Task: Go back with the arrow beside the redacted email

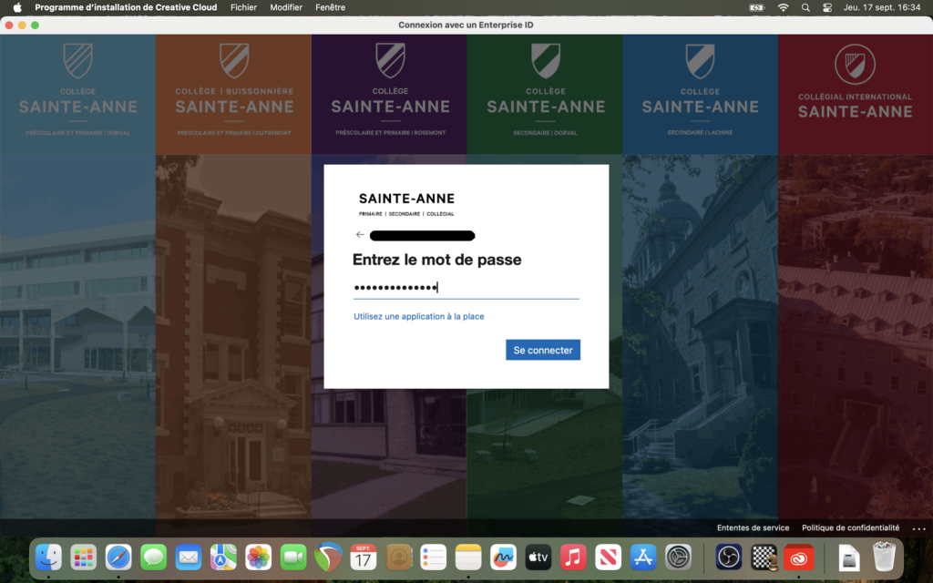Action: pos(360,235)
